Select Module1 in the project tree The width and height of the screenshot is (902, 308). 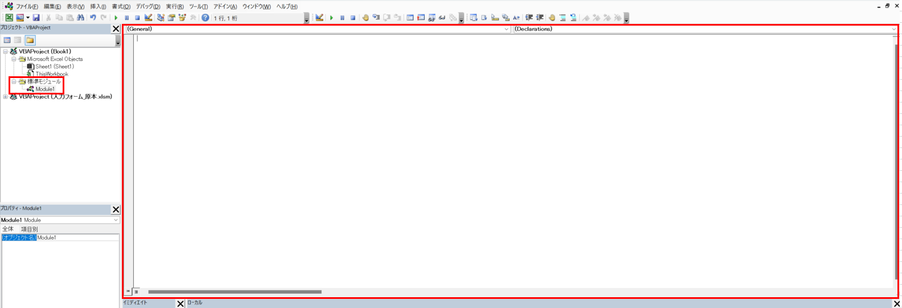click(x=45, y=89)
